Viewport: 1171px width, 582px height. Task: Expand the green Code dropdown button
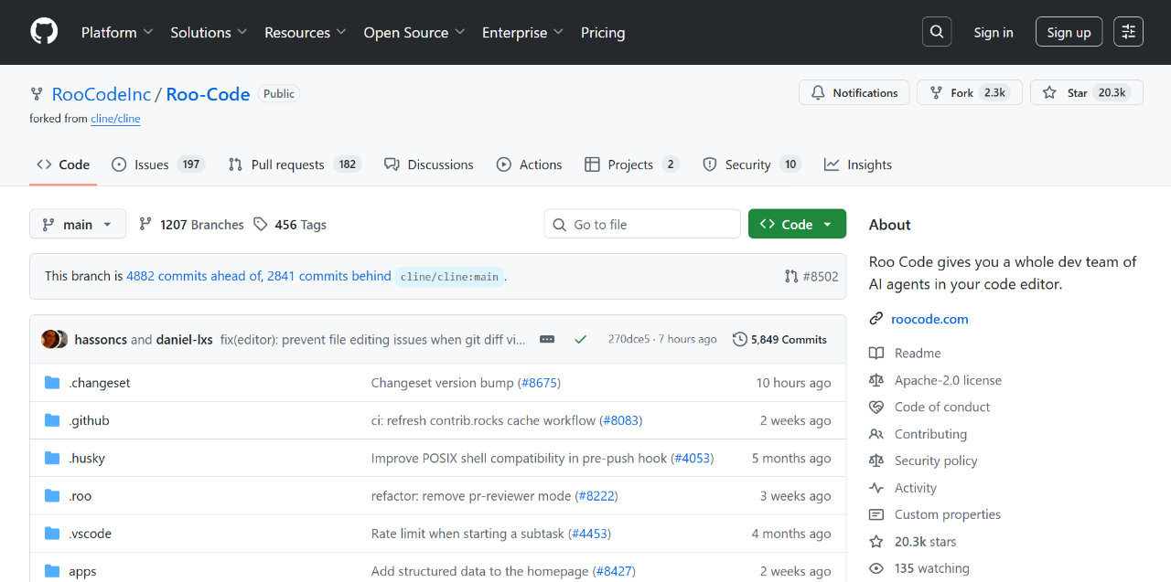796,225
